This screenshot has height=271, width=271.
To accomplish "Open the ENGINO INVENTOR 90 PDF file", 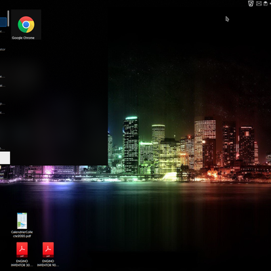I will coord(48,254).
